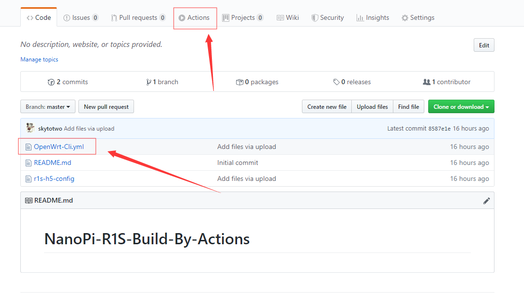
Task: Click the Security shield icon
Action: click(314, 18)
